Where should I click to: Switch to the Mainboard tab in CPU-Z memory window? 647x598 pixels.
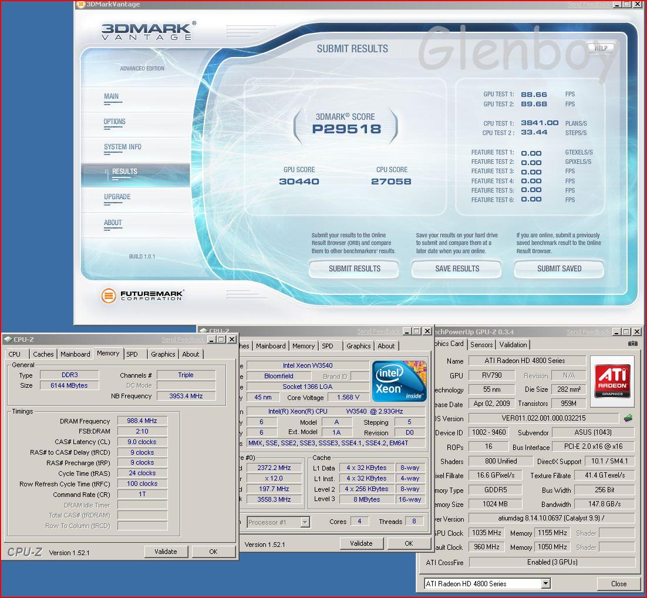[x=75, y=354]
